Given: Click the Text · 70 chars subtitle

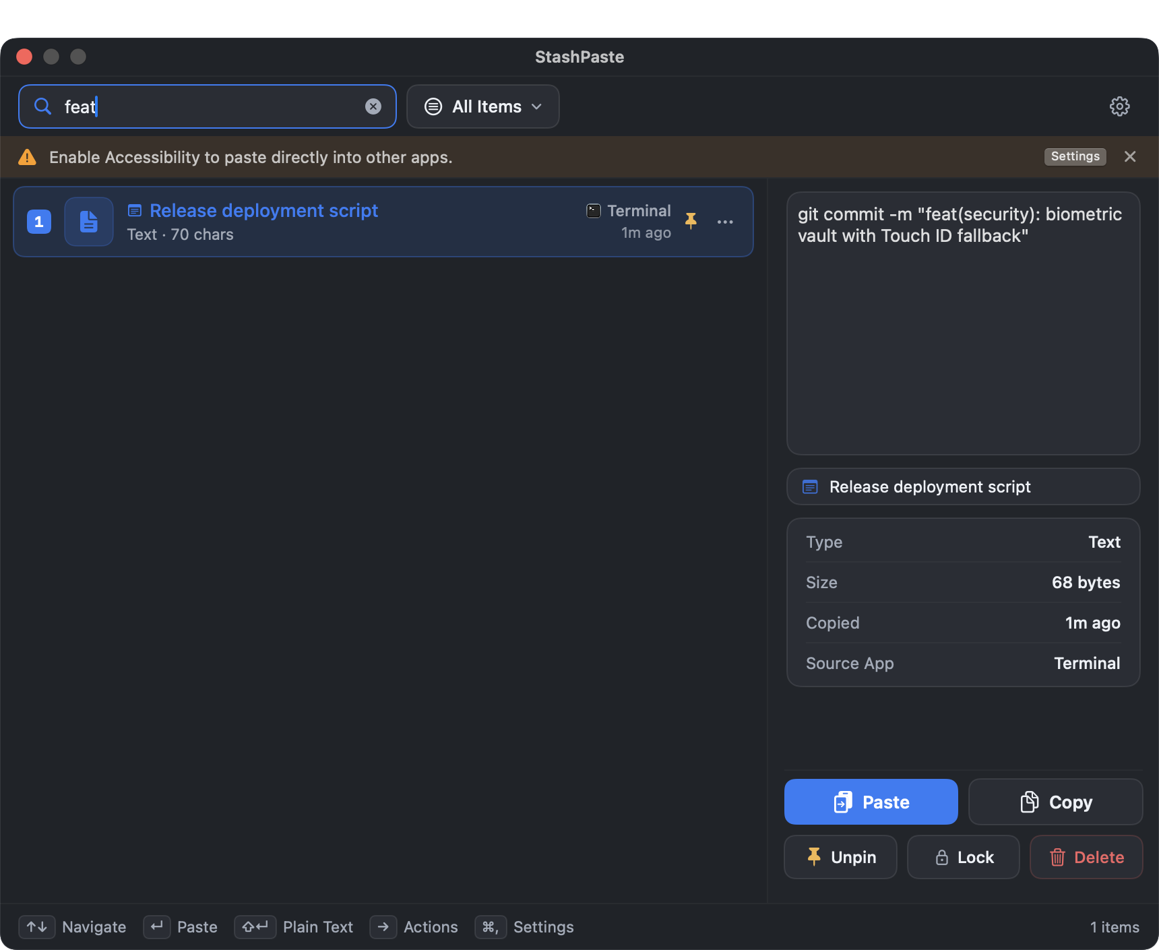Looking at the screenshot, I should coord(180,234).
